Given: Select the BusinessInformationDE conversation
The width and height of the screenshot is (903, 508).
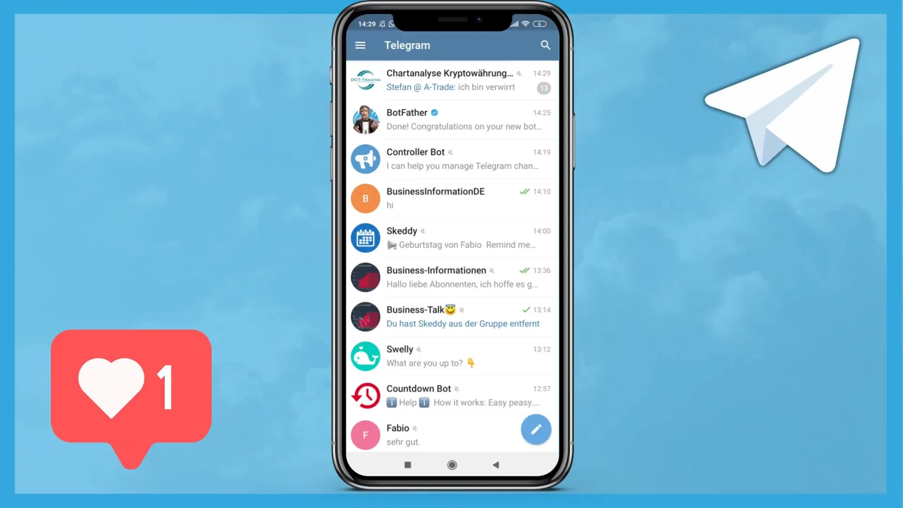Looking at the screenshot, I should click(x=451, y=198).
